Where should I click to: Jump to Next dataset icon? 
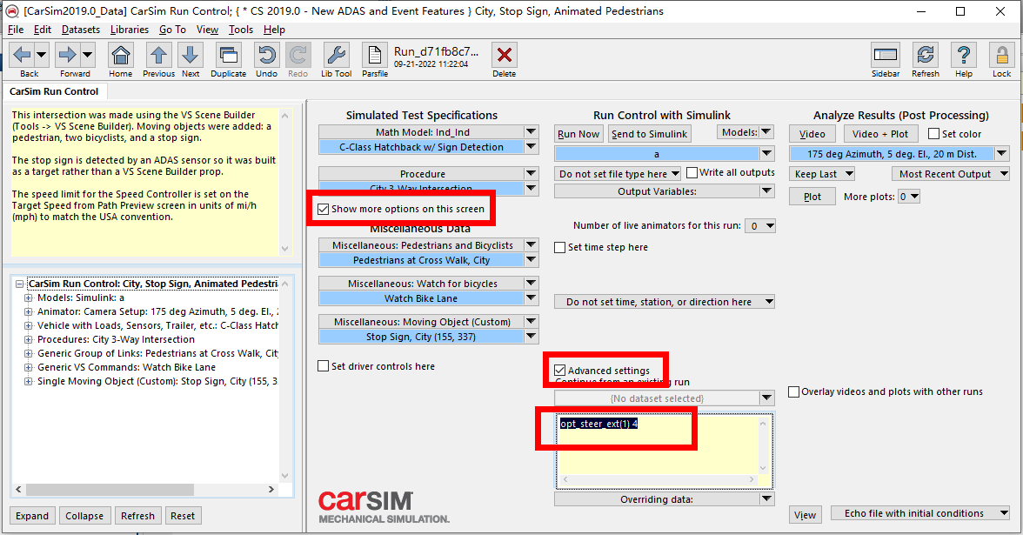pos(191,55)
